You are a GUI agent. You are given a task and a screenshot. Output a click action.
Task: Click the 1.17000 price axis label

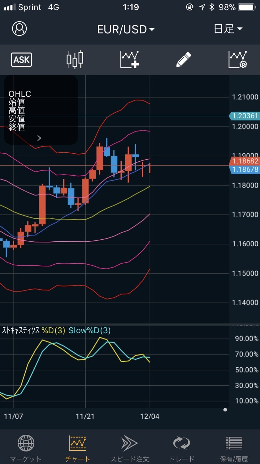click(x=245, y=215)
